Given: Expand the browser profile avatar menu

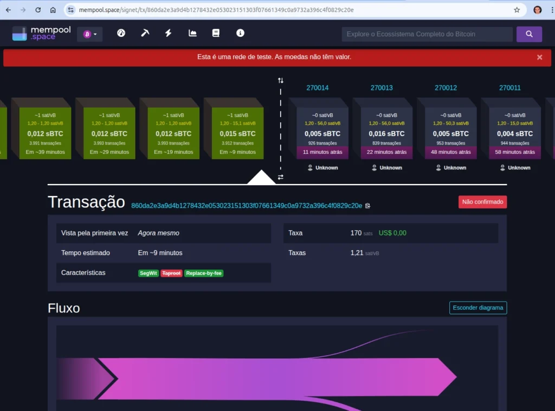Looking at the screenshot, I should coord(537,9).
